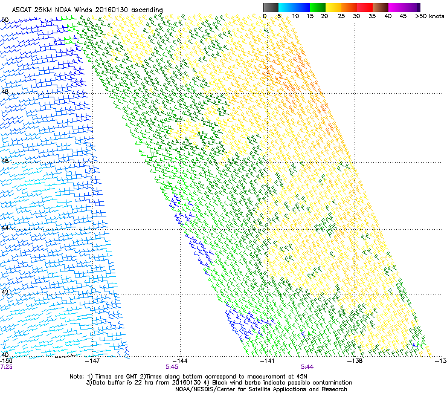The height and width of the screenshot is (393, 447).
Task: Click the longitude label "-150" at the bottom
Action: pyautogui.click(x=6, y=361)
